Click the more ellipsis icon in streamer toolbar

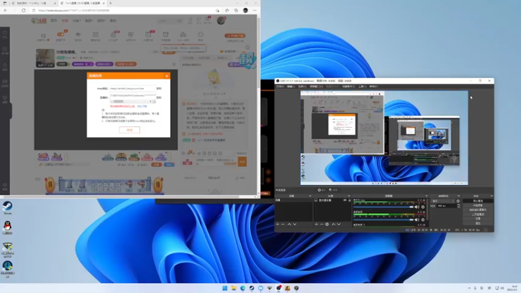point(201,35)
